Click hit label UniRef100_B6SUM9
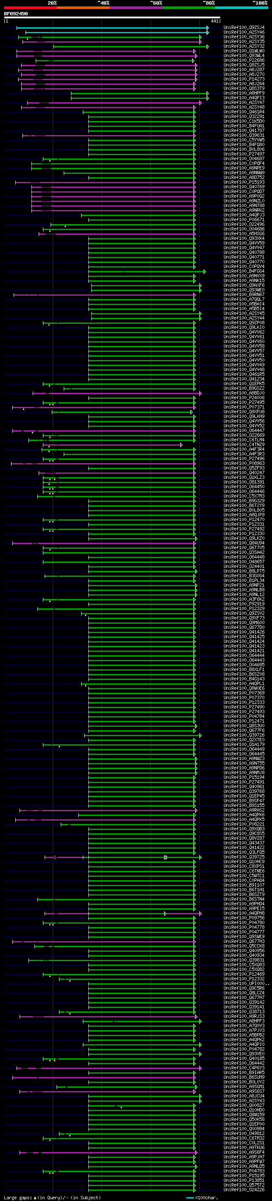 244,1077
